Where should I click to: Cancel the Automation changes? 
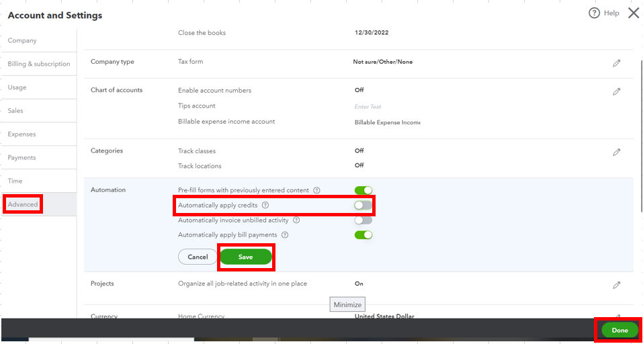198,257
